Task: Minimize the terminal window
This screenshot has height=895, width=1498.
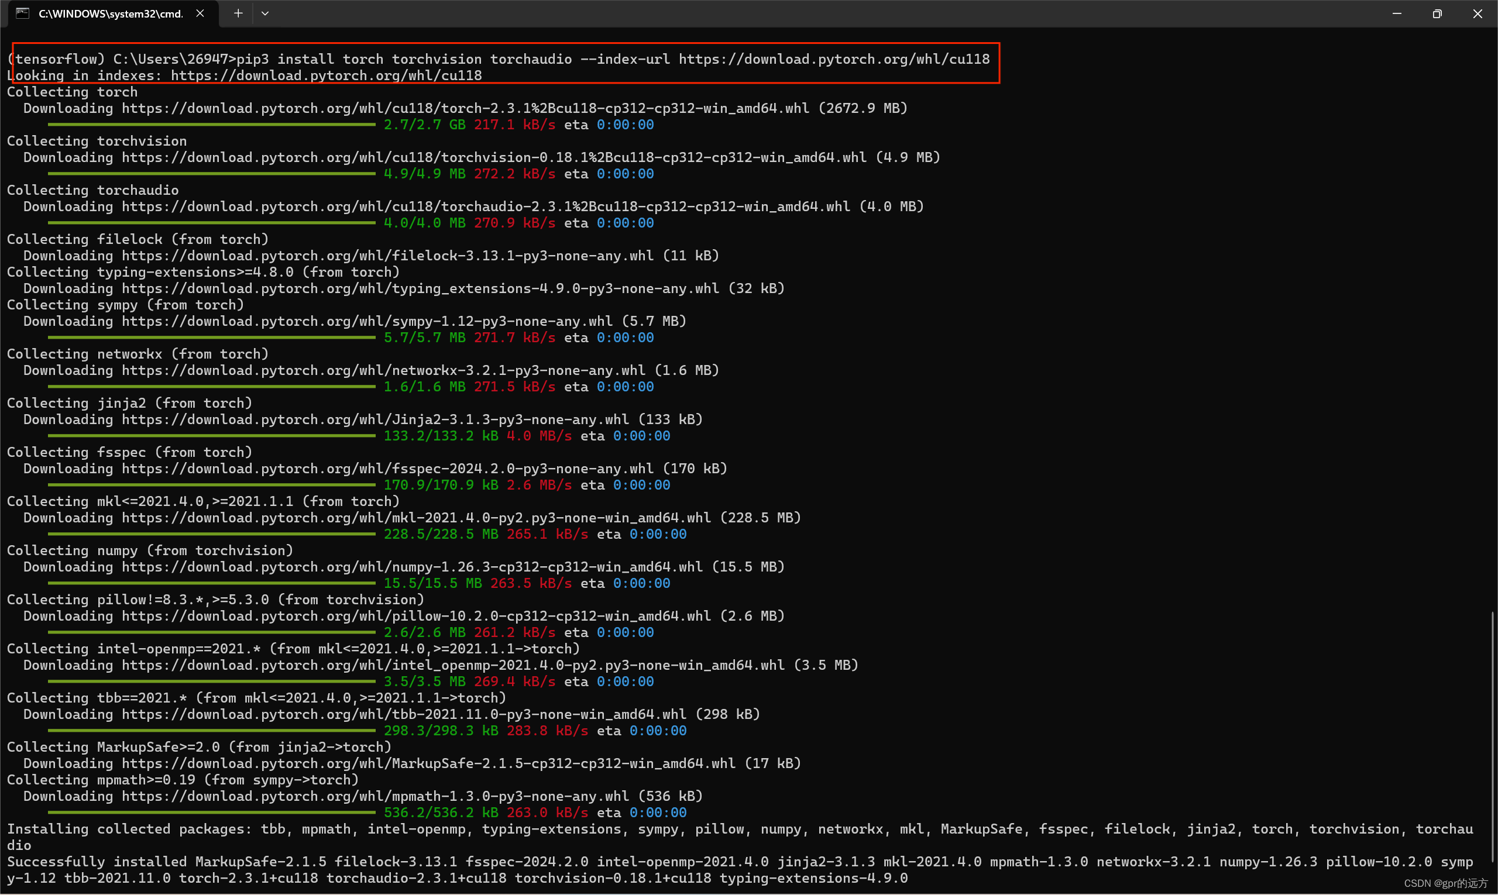Action: [1397, 13]
